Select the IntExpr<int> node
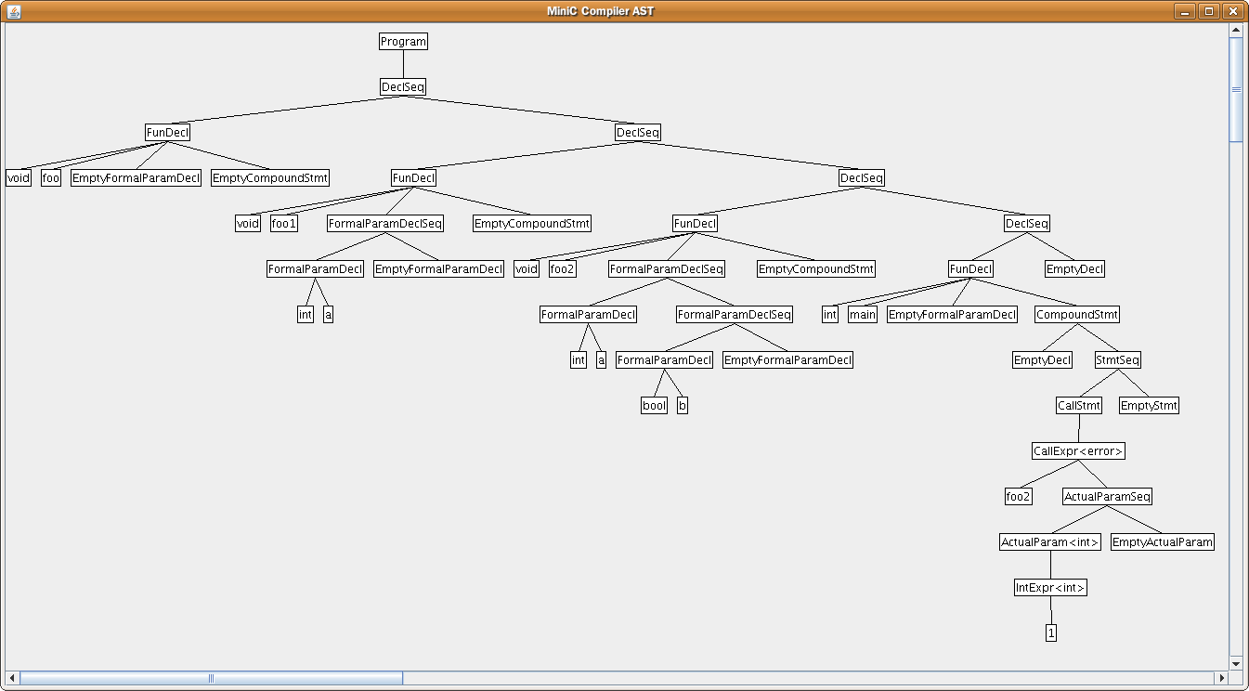 pyautogui.click(x=1050, y=588)
